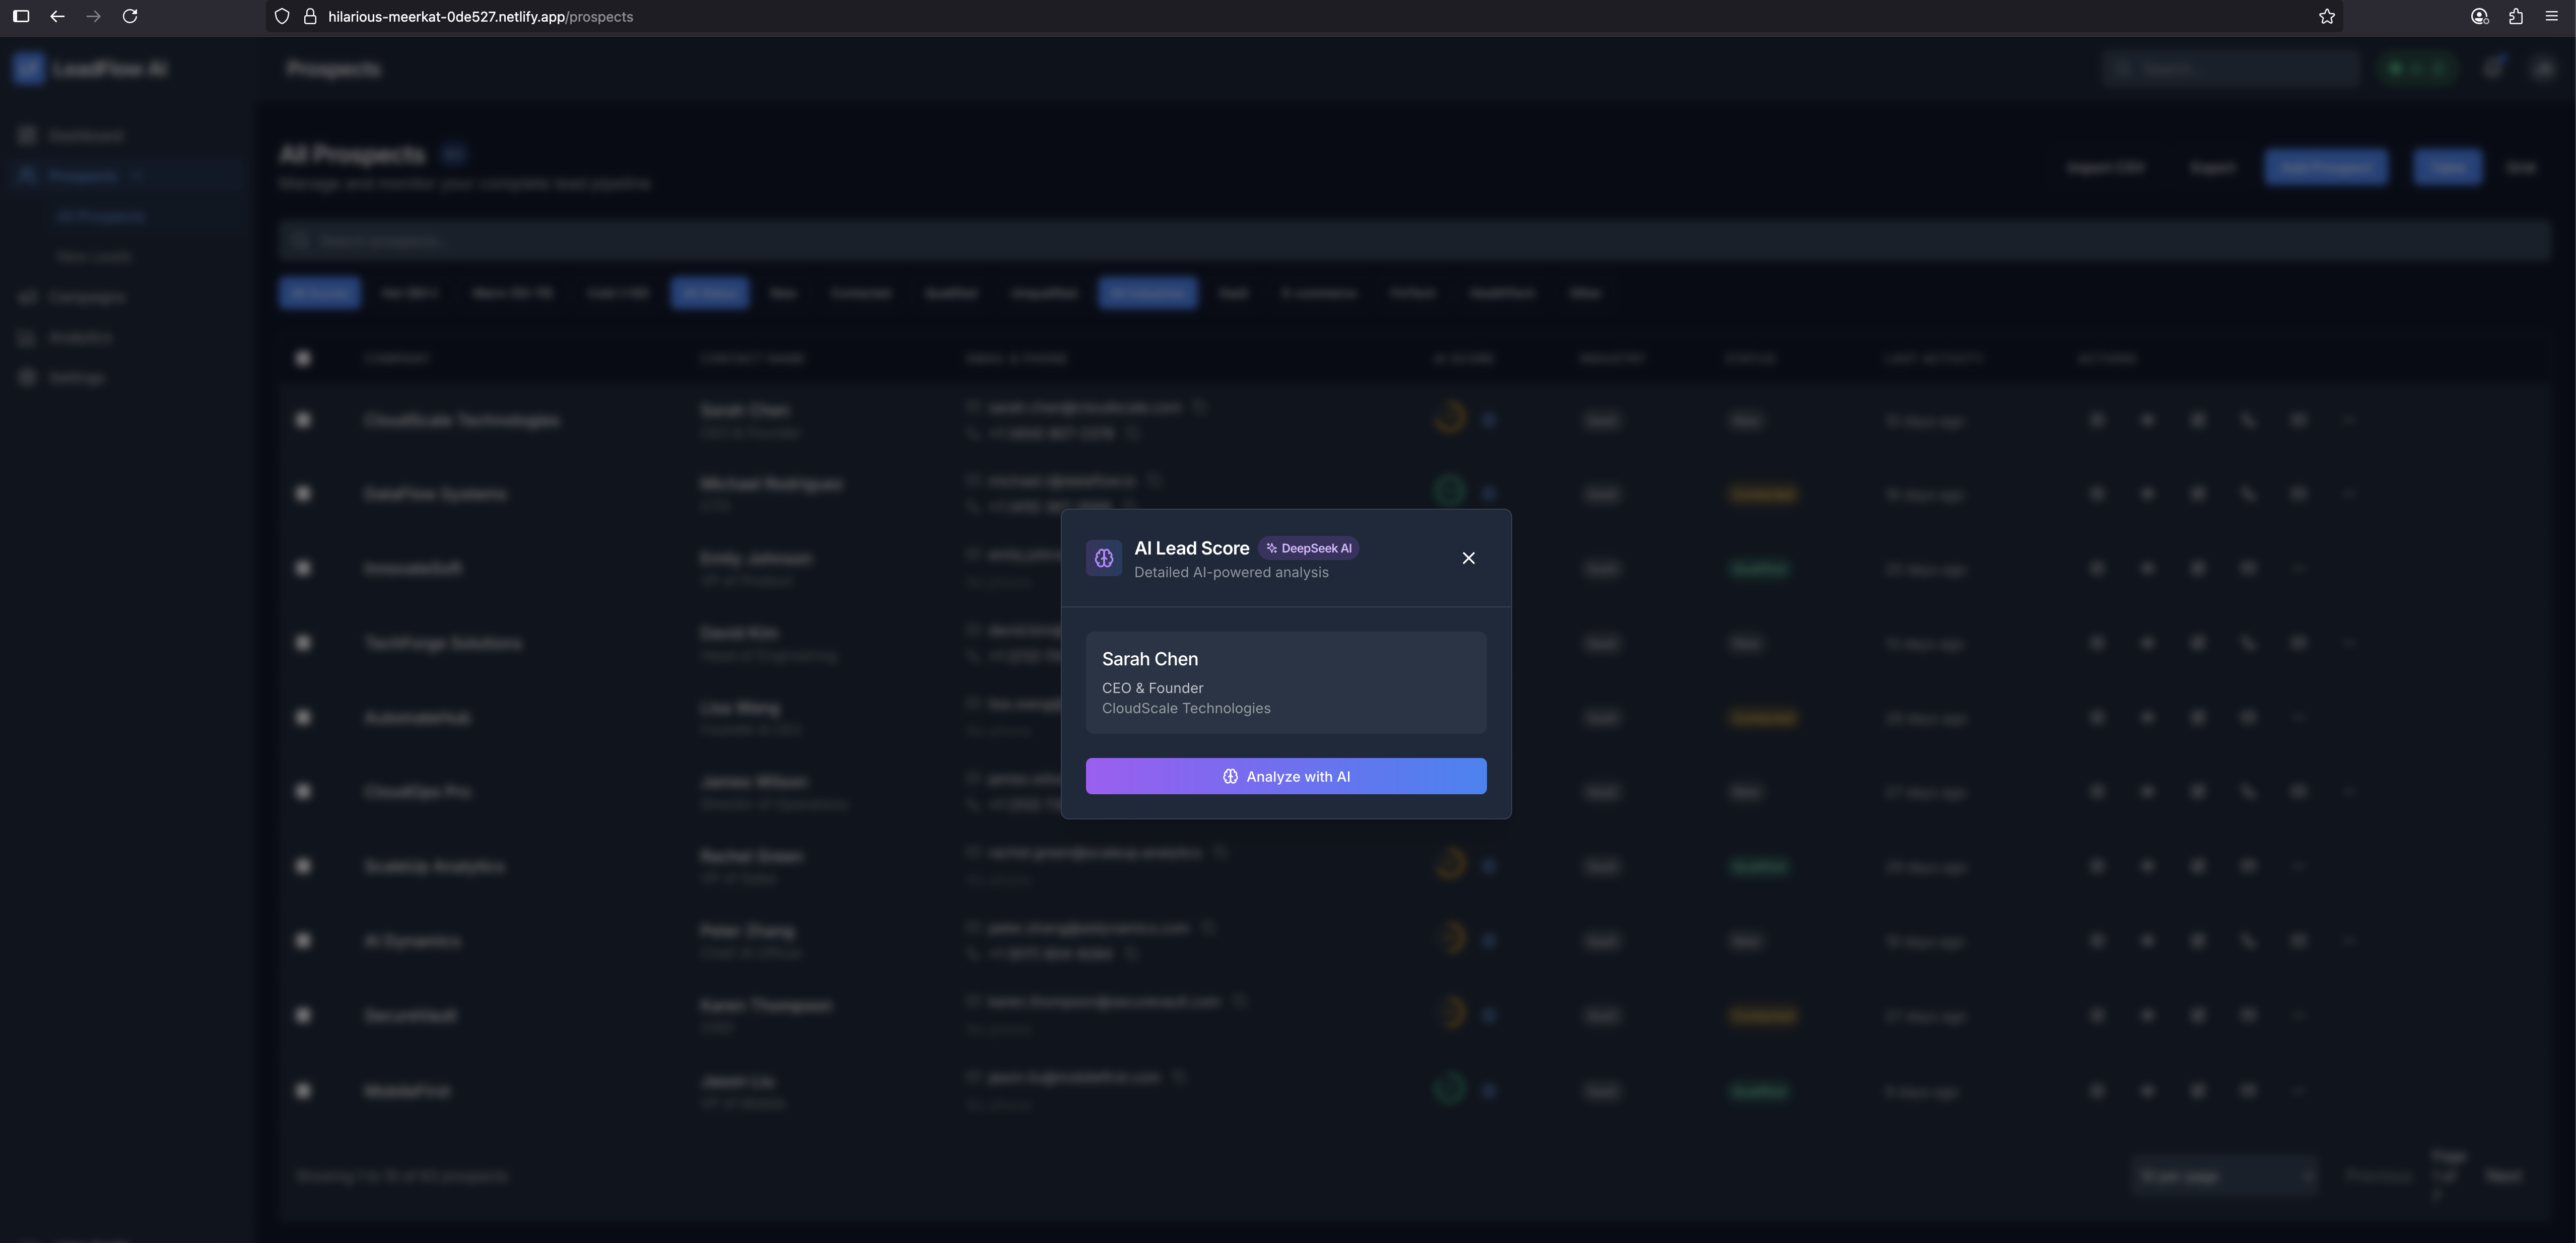Open the per-page rows dropdown
This screenshot has width=2576, height=1243.
[2223, 1176]
